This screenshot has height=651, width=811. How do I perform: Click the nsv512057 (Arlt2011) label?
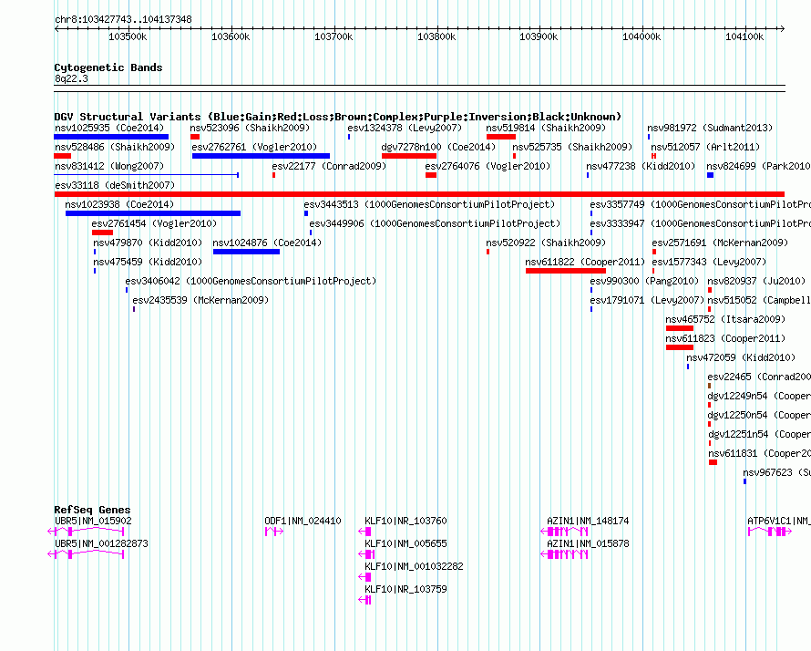(x=705, y=147)
